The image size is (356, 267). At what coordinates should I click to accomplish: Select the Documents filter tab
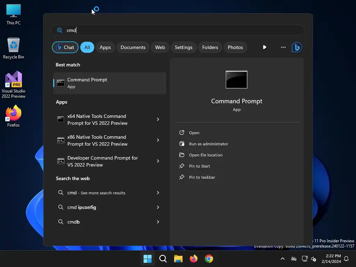(133, 47)
